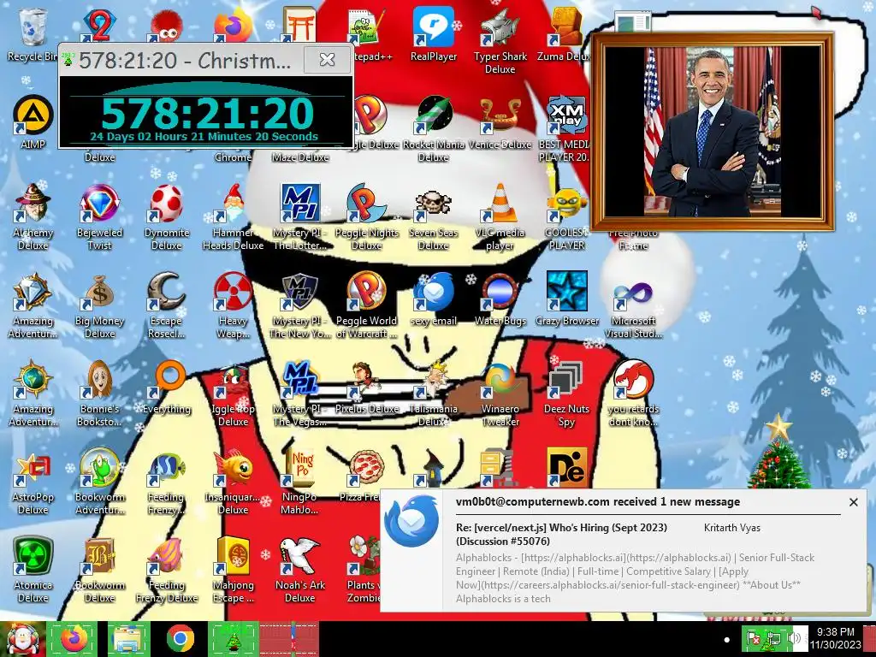Launch Mahjong Escape shortcut

tap(233, 570)
